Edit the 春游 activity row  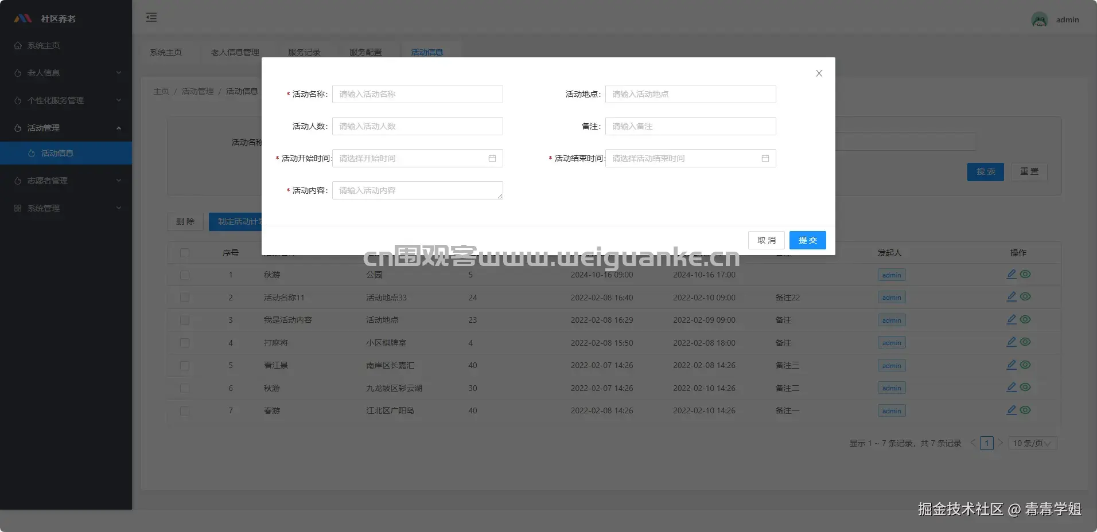coord(1012,410)
